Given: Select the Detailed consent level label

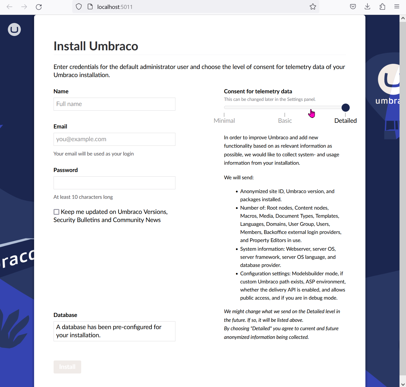Looking at the screenshot, I should 346,121.
